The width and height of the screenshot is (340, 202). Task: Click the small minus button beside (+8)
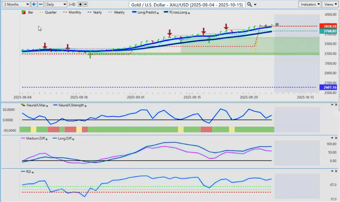pyautogui.click(x=85, y=4)
